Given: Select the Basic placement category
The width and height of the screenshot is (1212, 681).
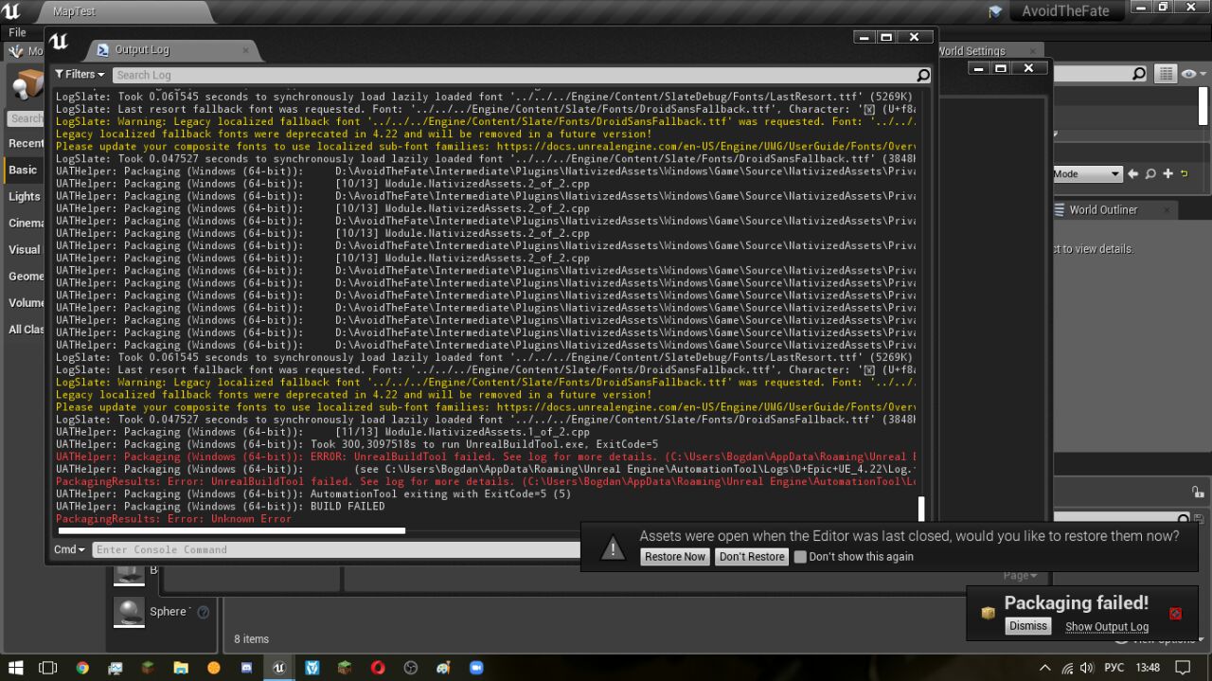Looking at the screenshot, I should [x=23, y=170].
